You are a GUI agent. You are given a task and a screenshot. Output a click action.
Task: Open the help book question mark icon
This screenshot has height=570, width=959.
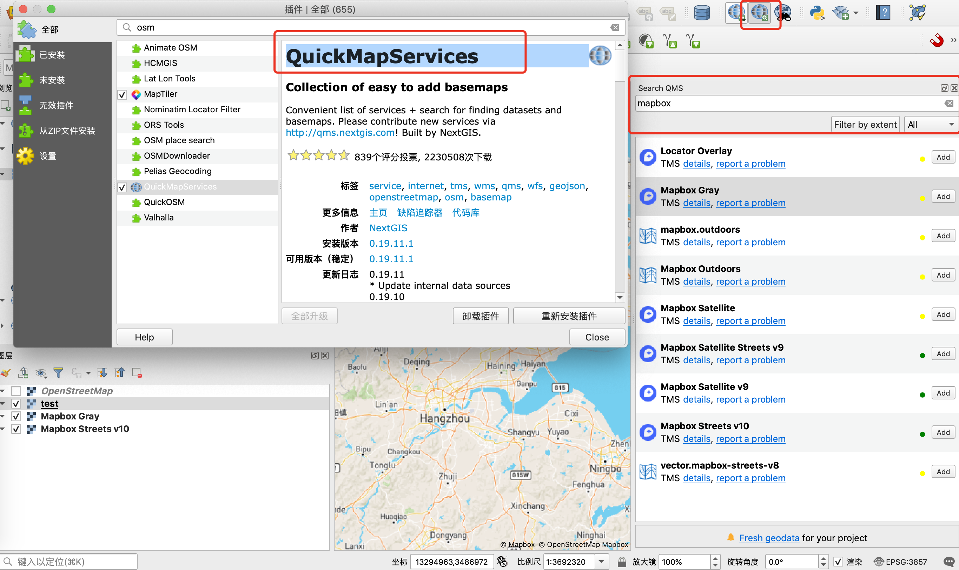pos(883,13)
